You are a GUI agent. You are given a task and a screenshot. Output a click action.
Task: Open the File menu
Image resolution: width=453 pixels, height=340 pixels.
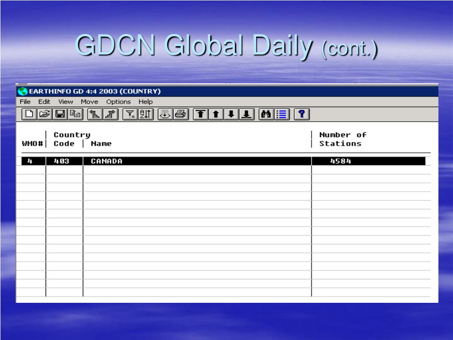(25, 102)
